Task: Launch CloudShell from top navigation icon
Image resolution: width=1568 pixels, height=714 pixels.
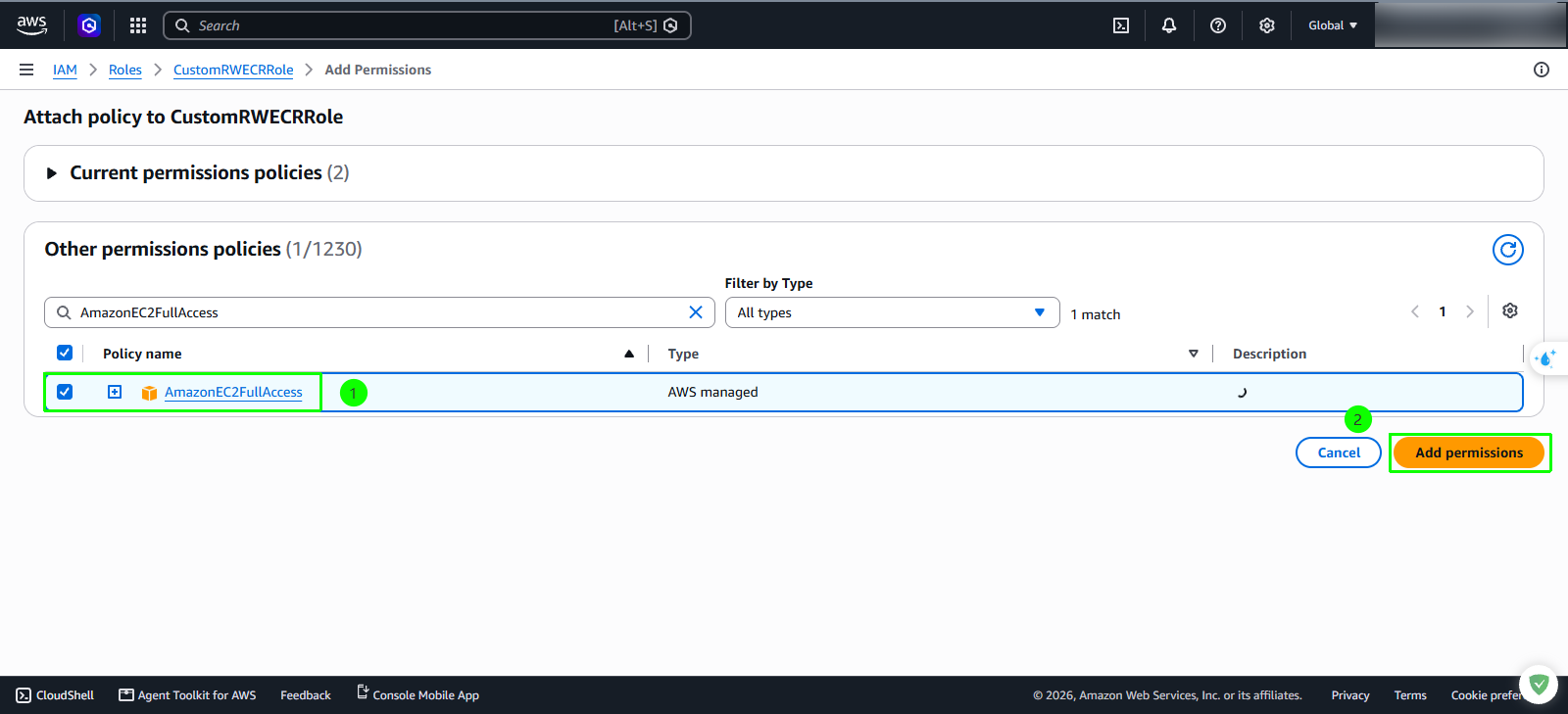Action: pos(1121,25)
